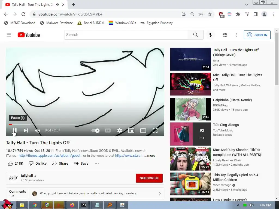Open This Toy illegally Spied video
The image size is (279, 209).
[190, 184]
